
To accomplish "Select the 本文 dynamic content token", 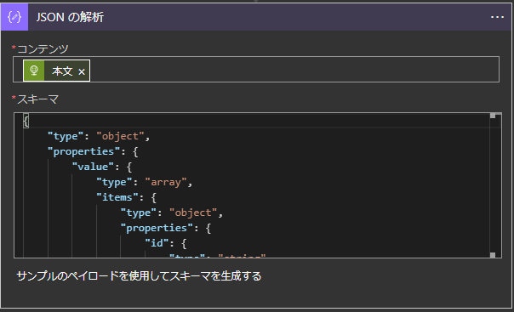I will (x=56, y=71).
